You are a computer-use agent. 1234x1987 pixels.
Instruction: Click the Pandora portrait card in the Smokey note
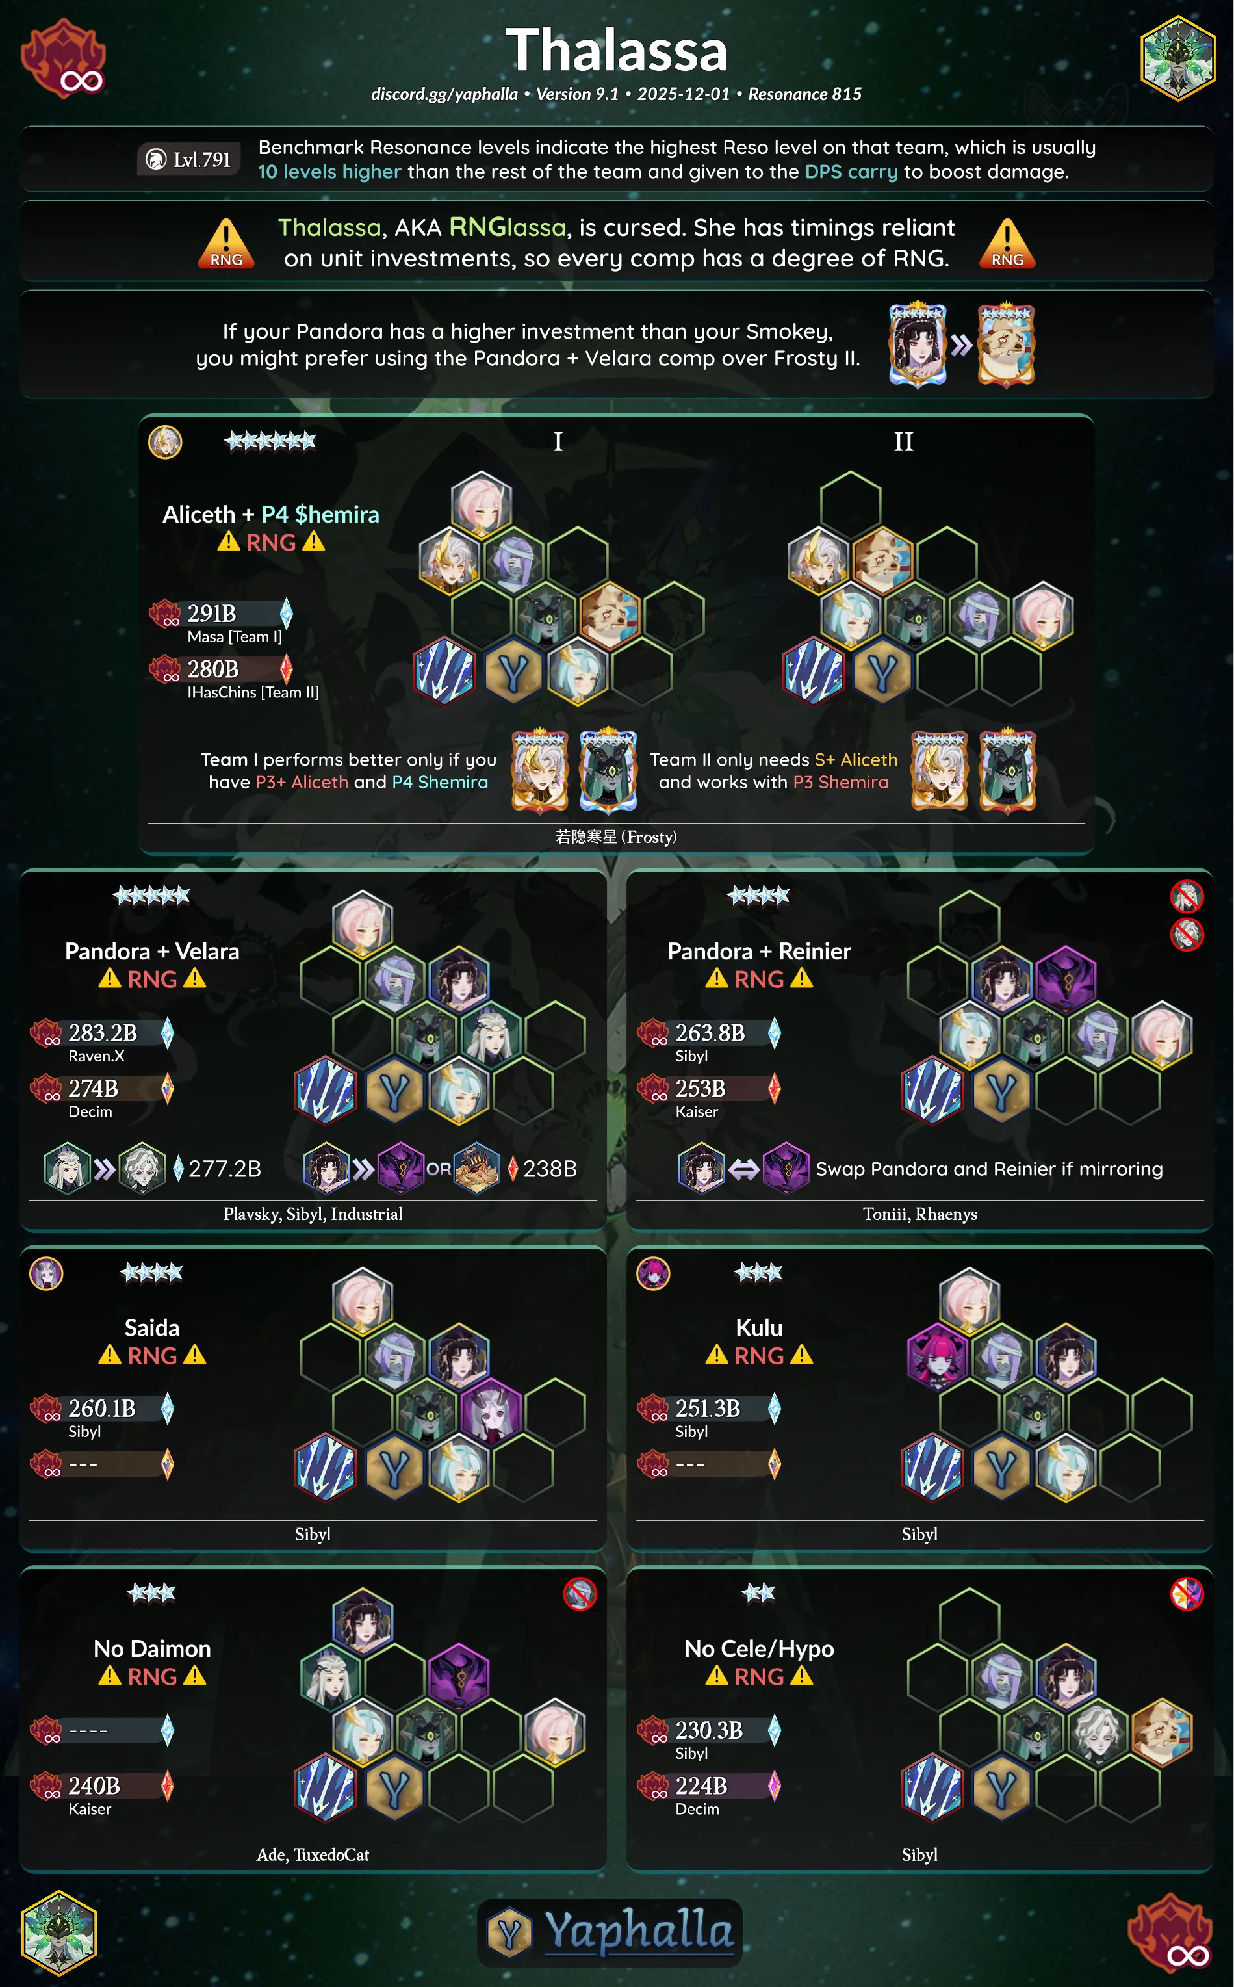coord(918,344)
